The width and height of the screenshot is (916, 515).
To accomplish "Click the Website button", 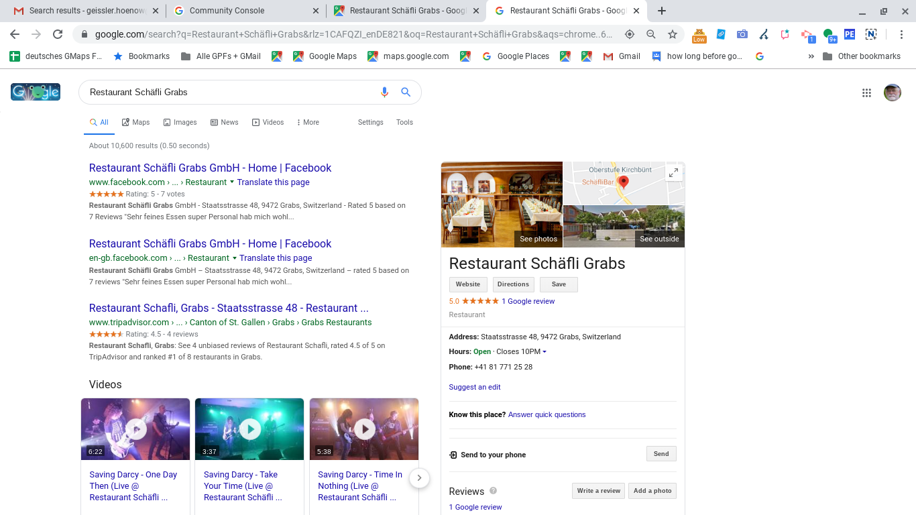I will tap(468, 284).
